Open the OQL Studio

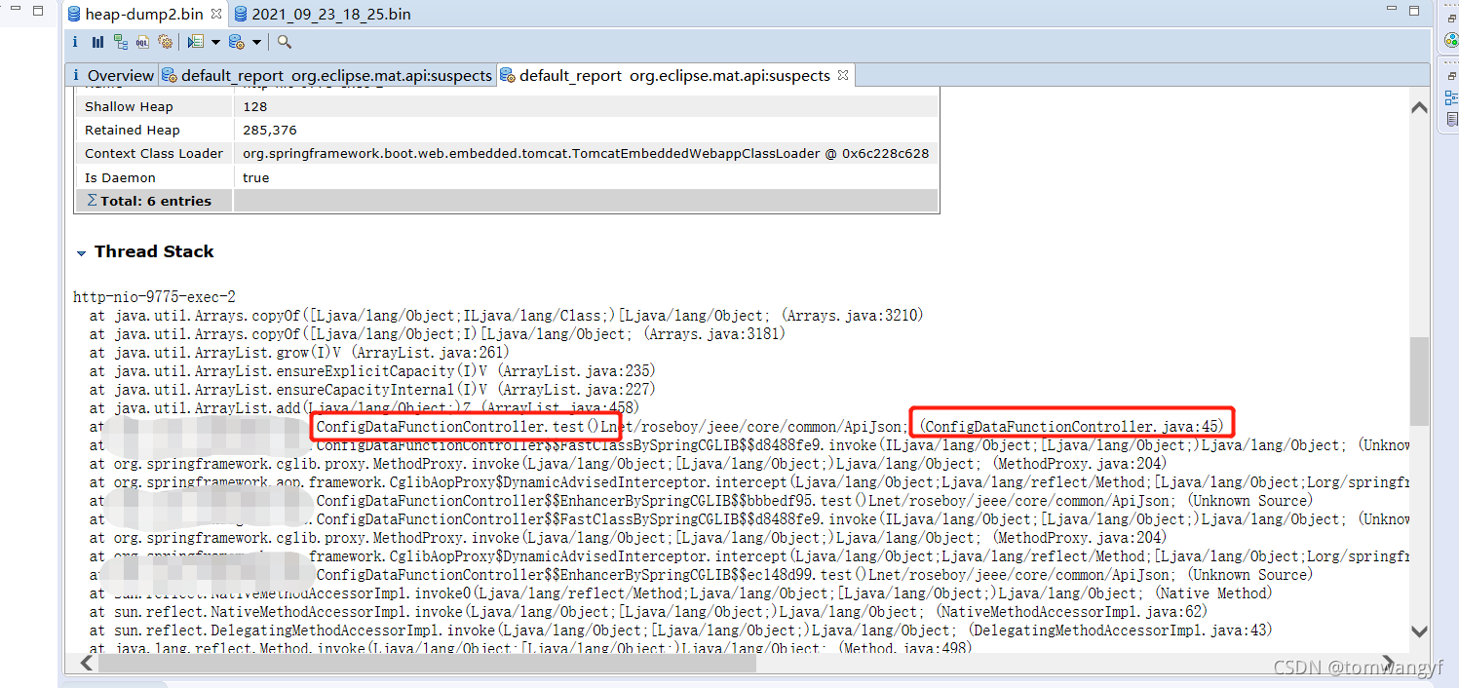pos(142,42)
